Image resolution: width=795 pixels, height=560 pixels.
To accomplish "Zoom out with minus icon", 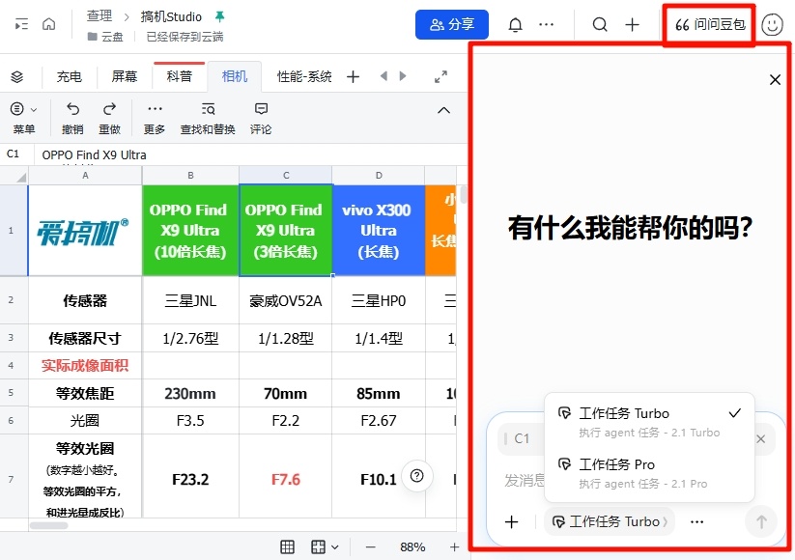I will coord(371,546).
